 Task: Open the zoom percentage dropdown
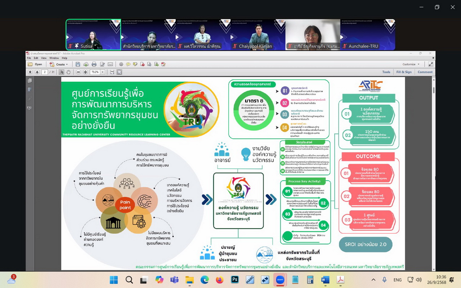(103, 72)
